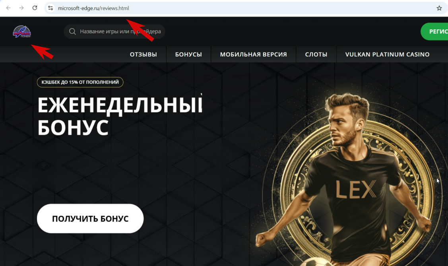
Task: Open the БОНУСЫ menu item
Action: tap(188, 54)
